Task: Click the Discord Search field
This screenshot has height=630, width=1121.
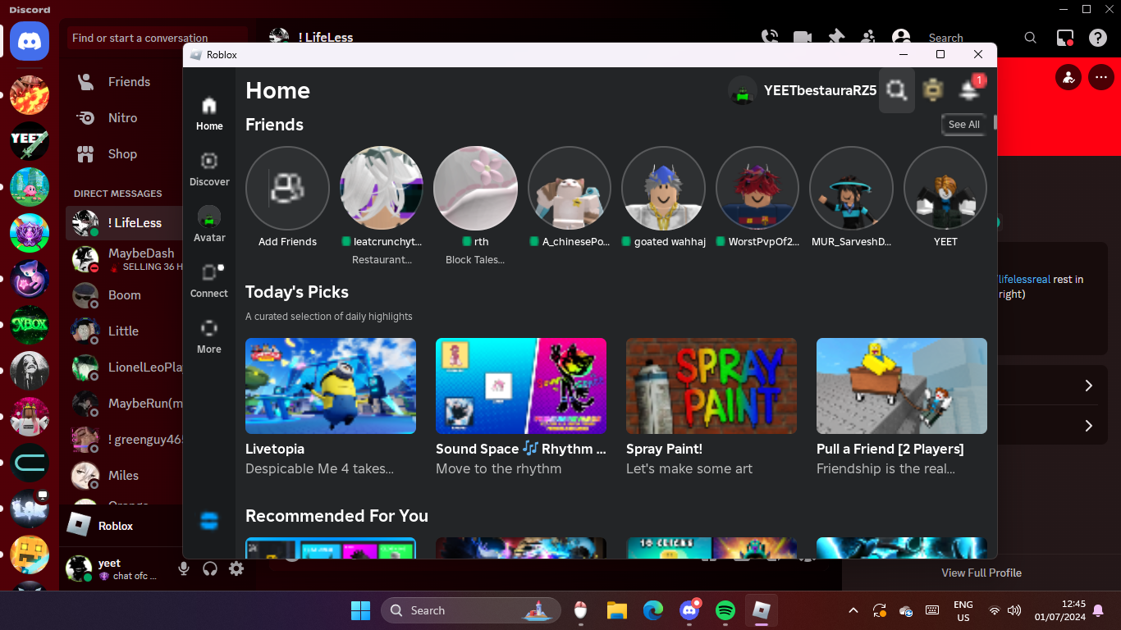Action: [x=982, y=38]
